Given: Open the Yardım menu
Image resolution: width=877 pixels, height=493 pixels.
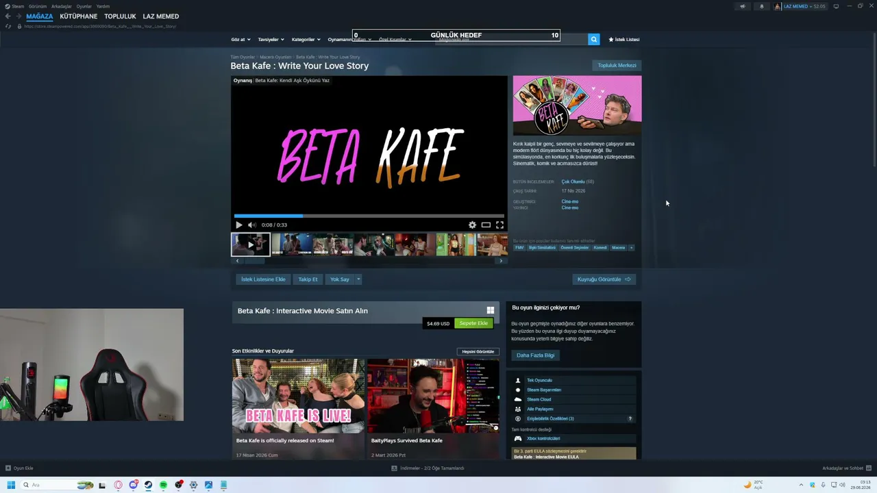Looking at the screenshot, I should 103,6.
